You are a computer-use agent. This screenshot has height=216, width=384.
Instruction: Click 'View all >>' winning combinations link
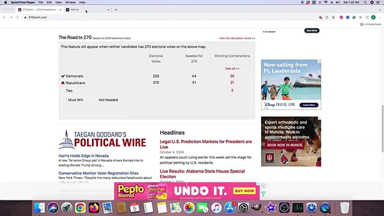232,69
